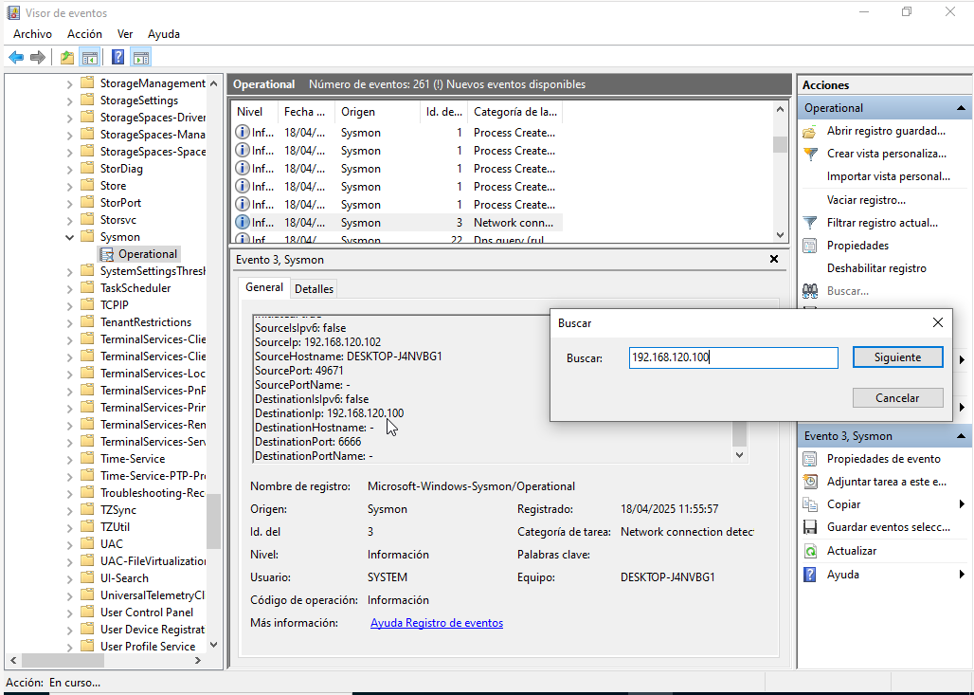Click the Propiedades de evento icon

point(809,459)
